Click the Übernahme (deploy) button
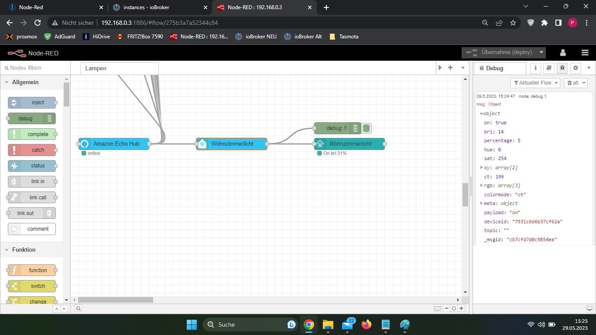 click(x=499, y=52)
